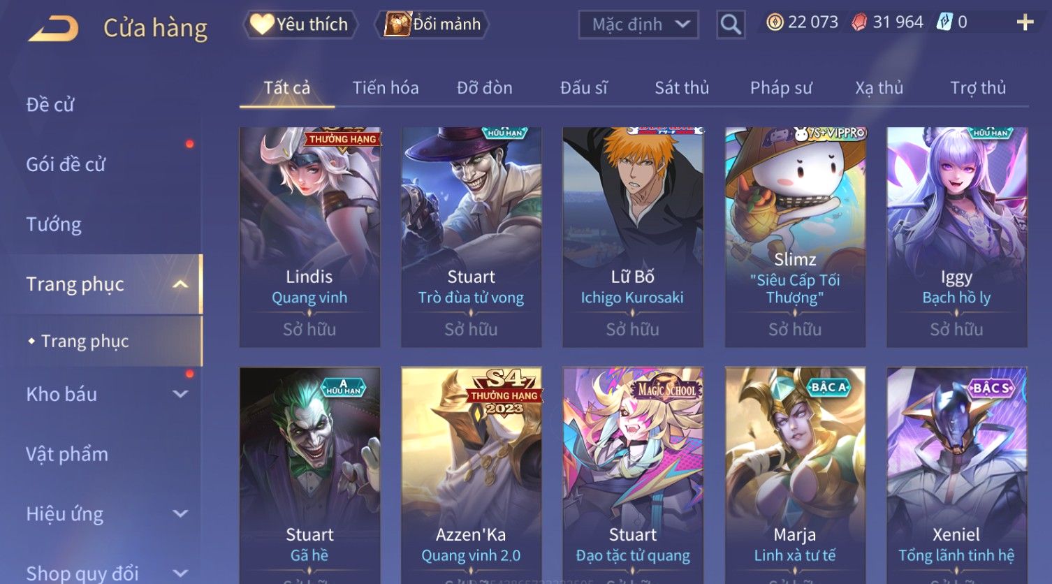Choose the Trang phục sub-item in sidebar
Screen dimensions: 1052x584
point(85,341)
